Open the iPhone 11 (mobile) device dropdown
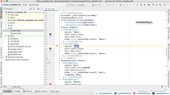 coord(77,5)
